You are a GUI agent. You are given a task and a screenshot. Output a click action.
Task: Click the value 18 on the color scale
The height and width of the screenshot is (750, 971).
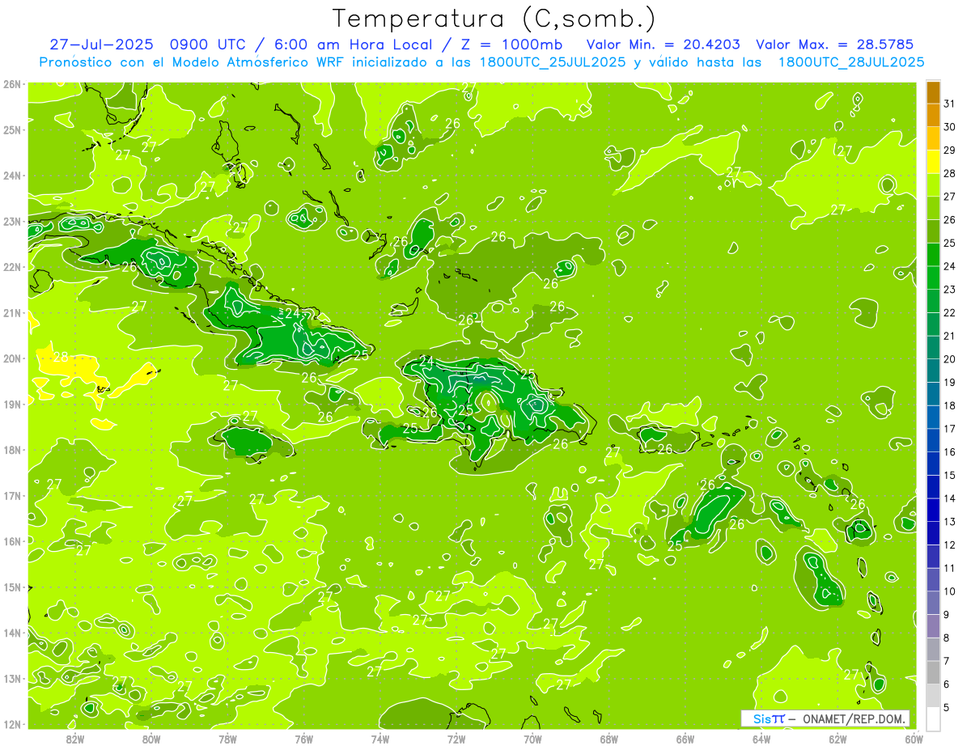[950, 405]
